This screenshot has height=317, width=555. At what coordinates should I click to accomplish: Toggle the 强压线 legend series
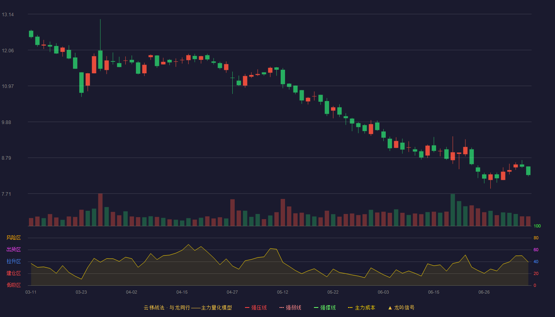pyautogui.click(x=256, y=307)
